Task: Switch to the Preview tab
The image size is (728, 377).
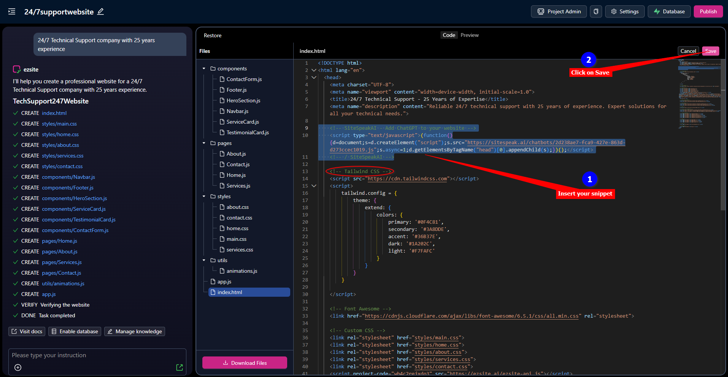Action: [470, 35]
